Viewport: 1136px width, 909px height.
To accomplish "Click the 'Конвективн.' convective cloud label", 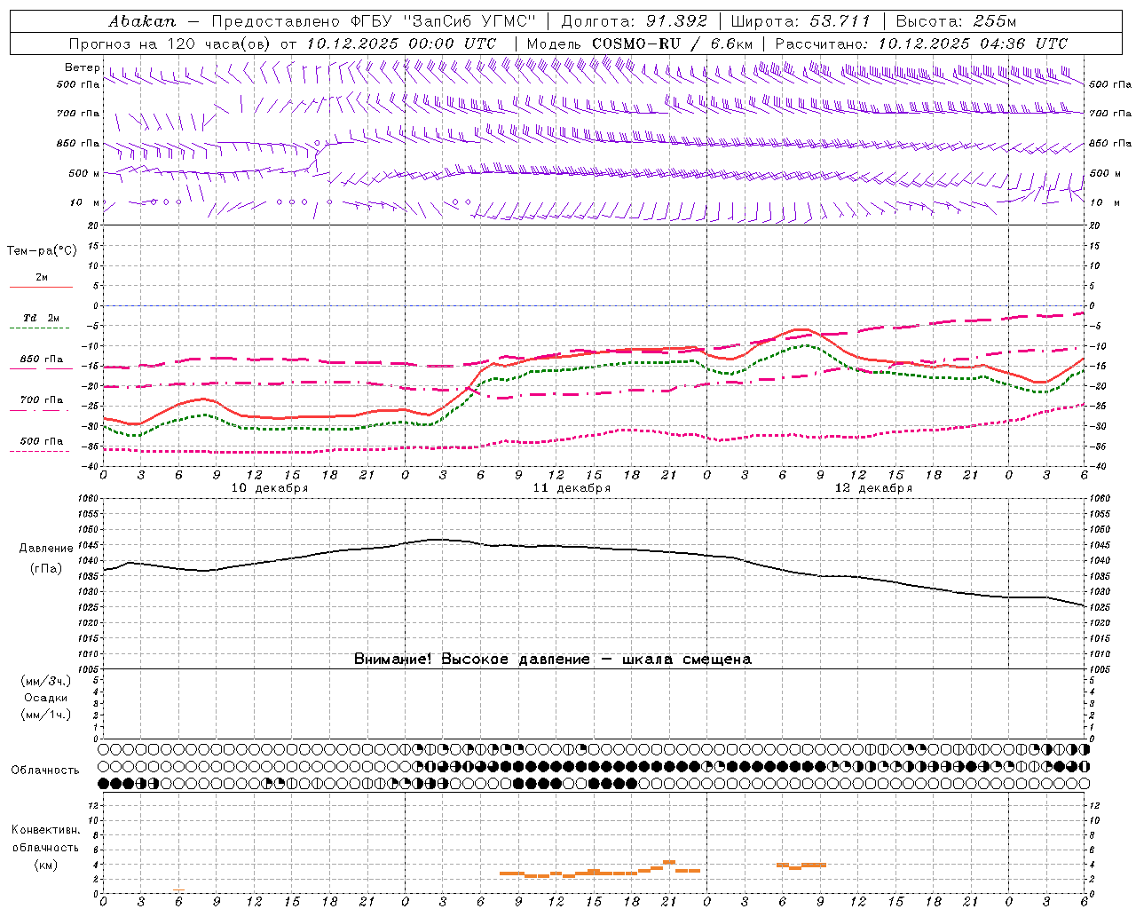I will point(45,830).
